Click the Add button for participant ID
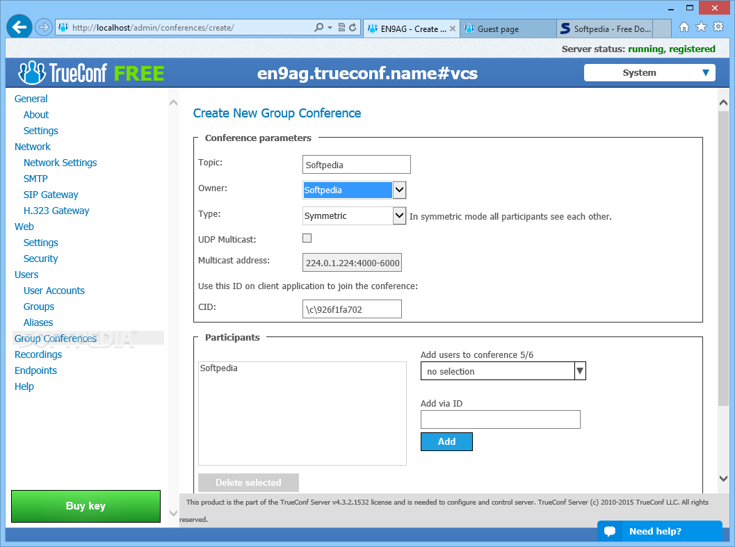The height and width of the screenshot is (547, 735). click(x=446, y=441)
